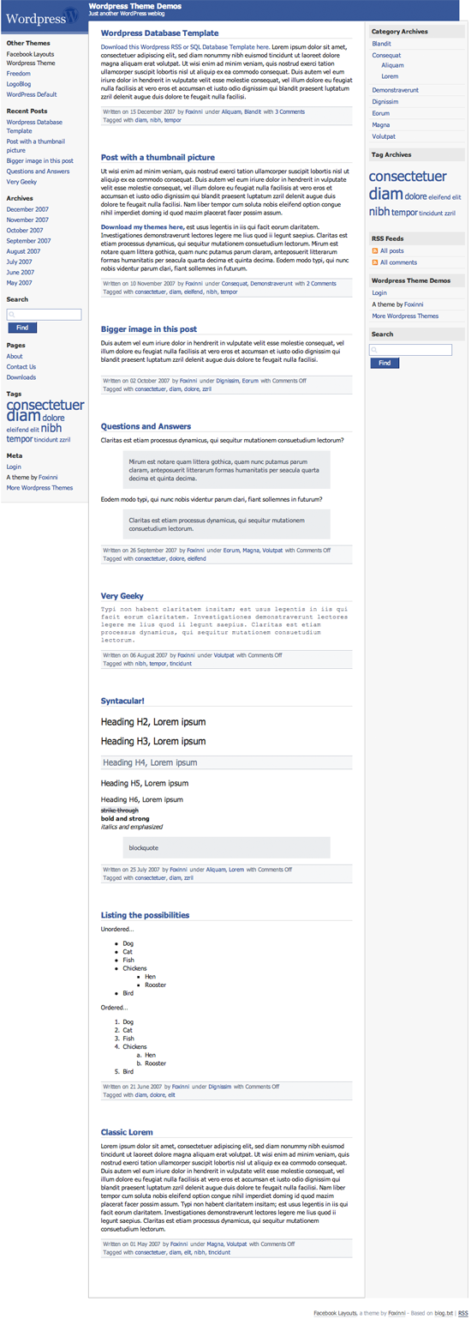Open Dignissim in Category Archives
This screenshot has width=471, height=1319.
click(x=385, y=101)
